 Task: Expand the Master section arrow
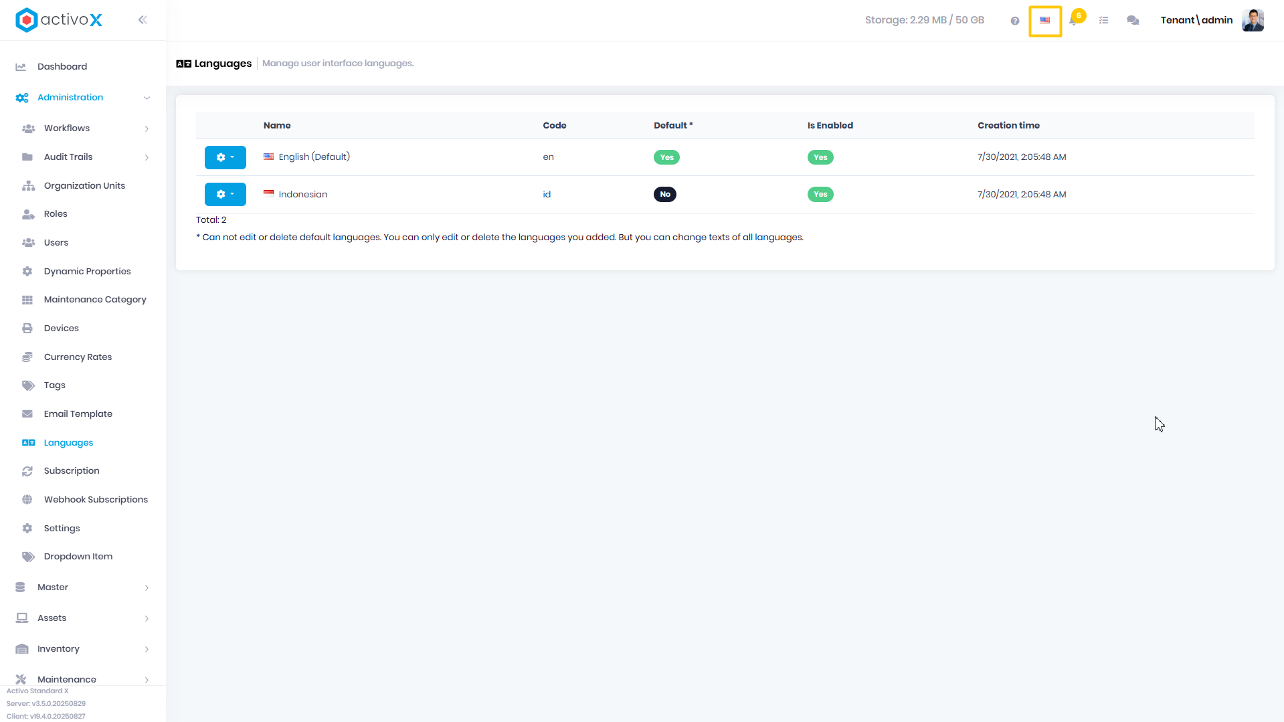147,588
